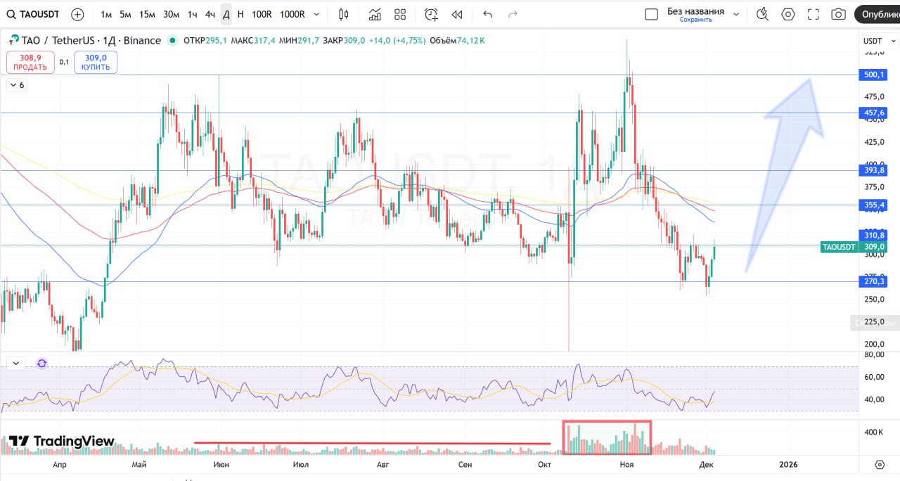
Task: Start bar replay with rewind icon
Action: click(457, 14)
